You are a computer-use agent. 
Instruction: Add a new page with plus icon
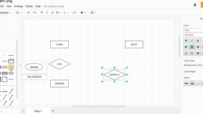coord(53,111)
